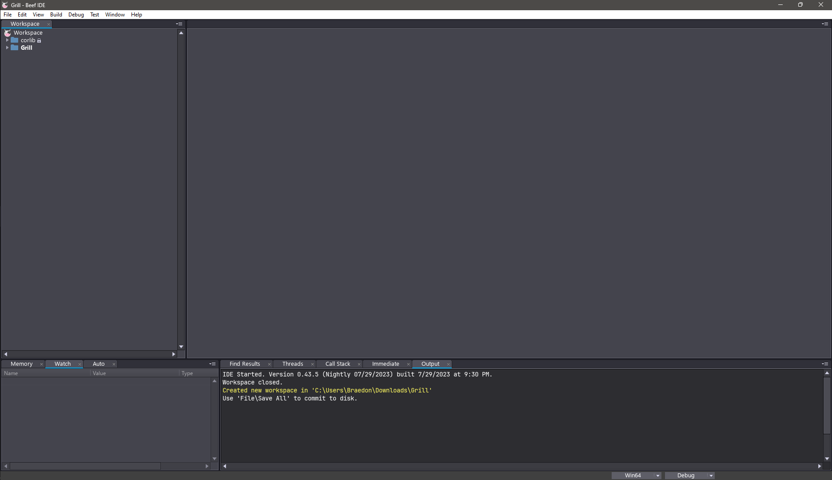Expand the Grill project tree node
832x480 pixels.
pos(7,48)
